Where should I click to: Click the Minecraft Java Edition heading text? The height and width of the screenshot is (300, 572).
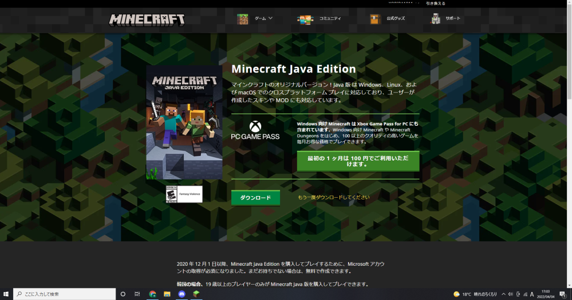(293, 69)
